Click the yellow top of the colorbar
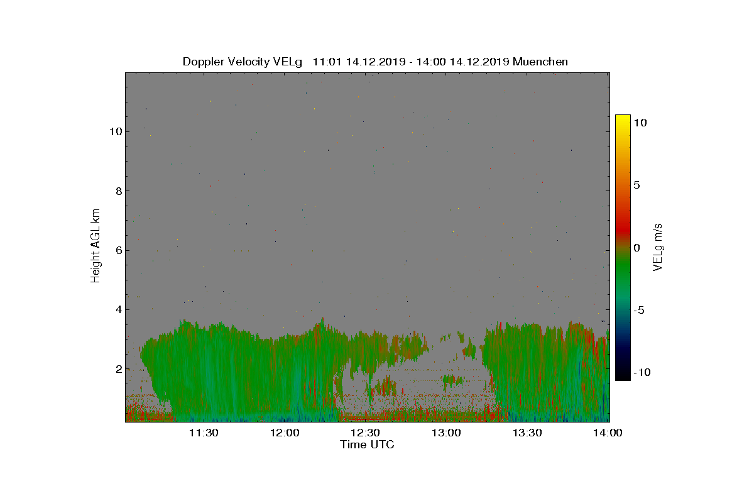 click(623, 118)
